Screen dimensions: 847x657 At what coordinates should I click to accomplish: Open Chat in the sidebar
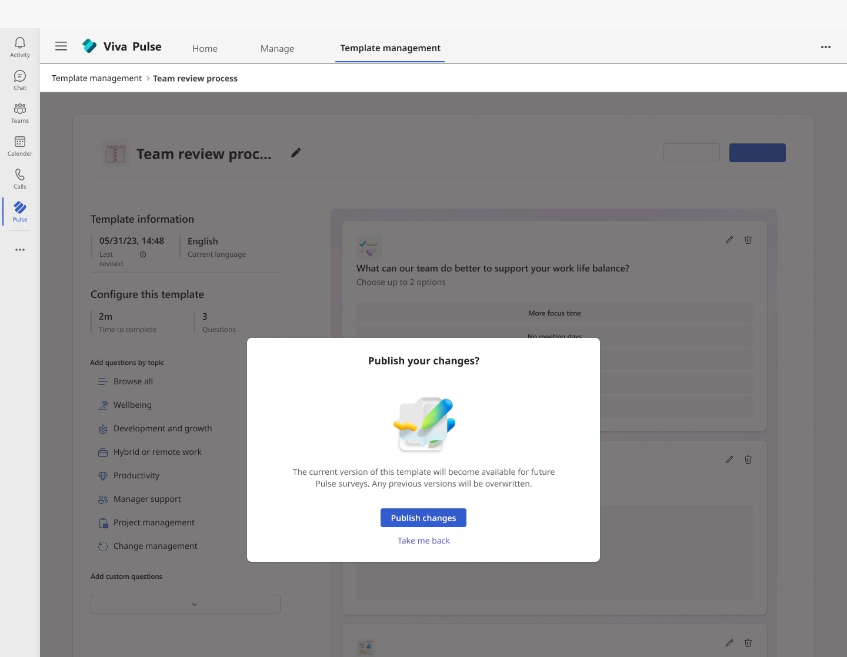[20, 80]
